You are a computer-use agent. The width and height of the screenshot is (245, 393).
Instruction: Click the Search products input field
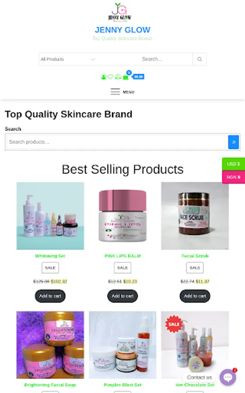pos(117,142)
